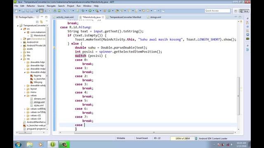Click Android SDK Content Loader progress icon
Viewport: 264px width, 148px height.
(196, 139)
